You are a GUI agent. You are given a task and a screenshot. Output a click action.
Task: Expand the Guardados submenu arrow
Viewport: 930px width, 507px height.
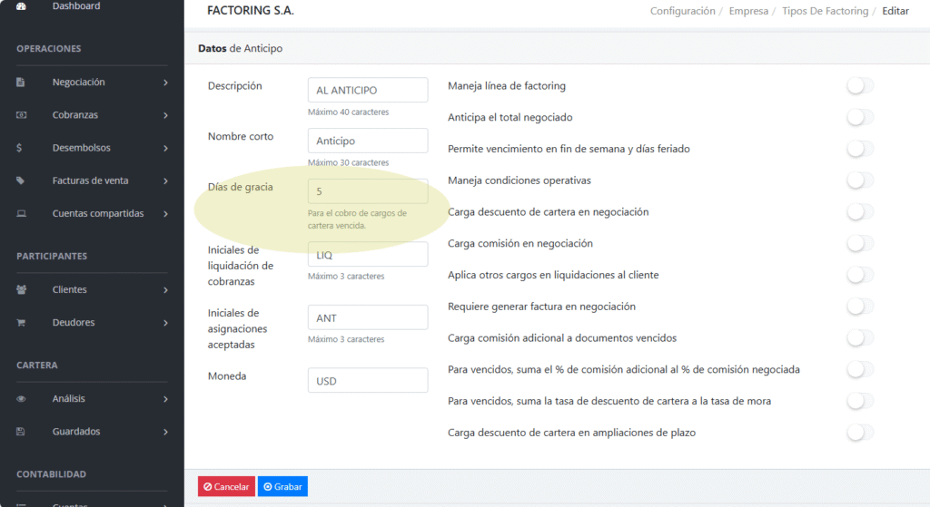(165, 432)
